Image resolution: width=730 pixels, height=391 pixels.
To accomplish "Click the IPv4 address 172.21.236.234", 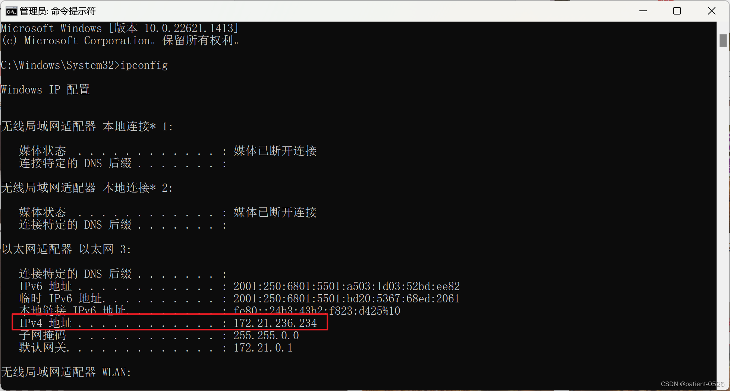I will [x=275, y=323].
